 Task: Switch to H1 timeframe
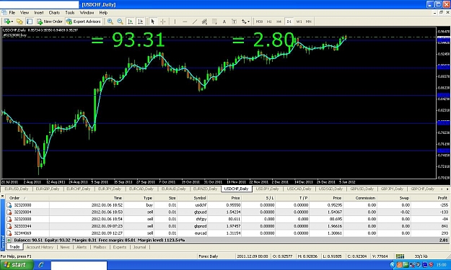(x=269, y=22)
